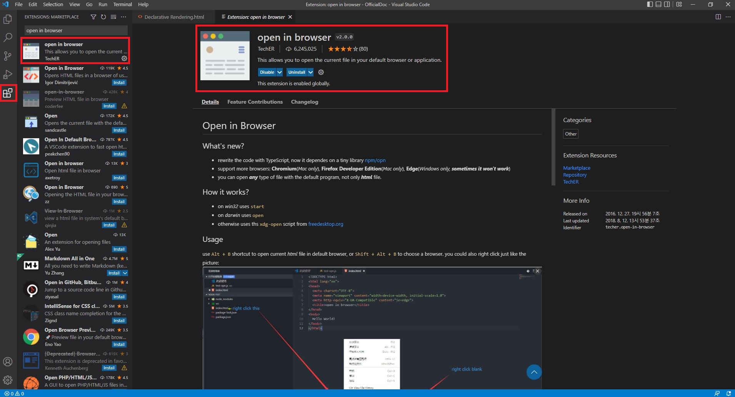Toggle primary side bar layout icon

point(650,5)
